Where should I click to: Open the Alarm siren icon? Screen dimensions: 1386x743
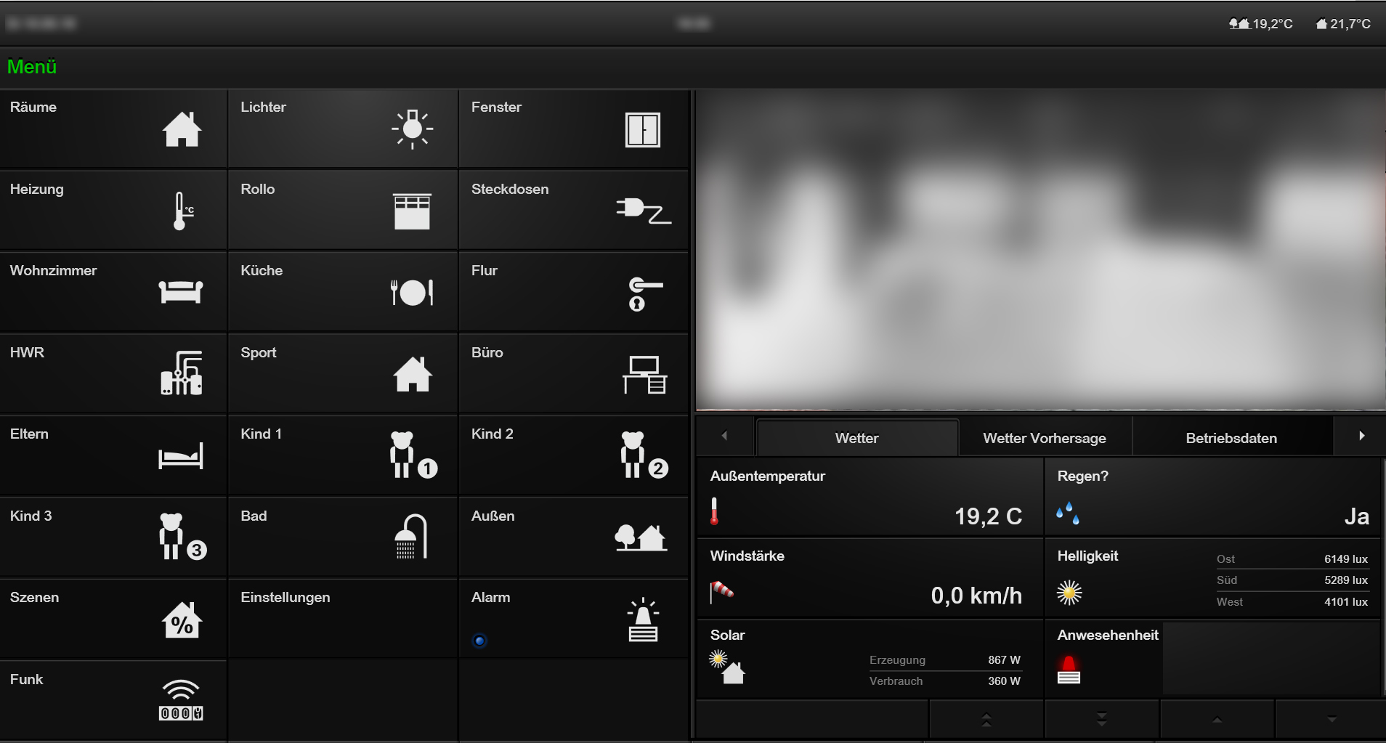tap(644, 620)
